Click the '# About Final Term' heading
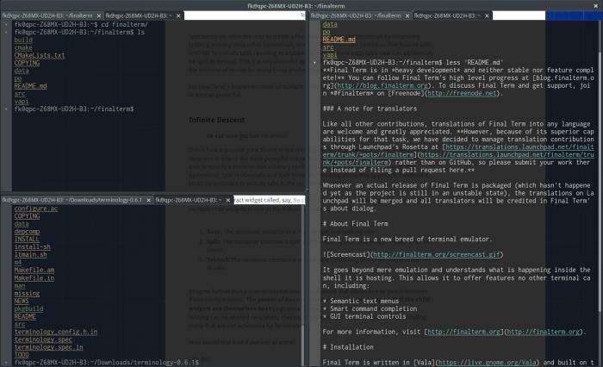 pyautogui.click(x=355, y=224)
